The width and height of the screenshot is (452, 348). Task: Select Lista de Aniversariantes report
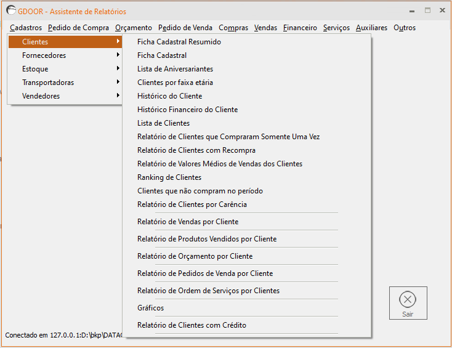[x=175, y=69]
